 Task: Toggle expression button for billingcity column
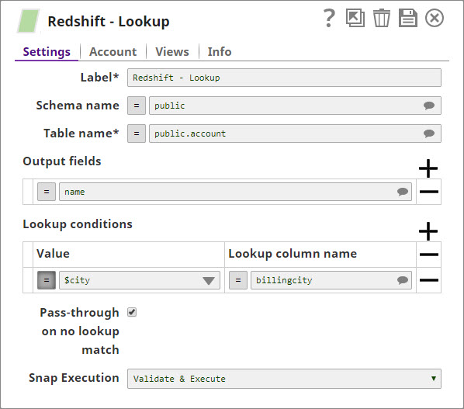[238, 280]
